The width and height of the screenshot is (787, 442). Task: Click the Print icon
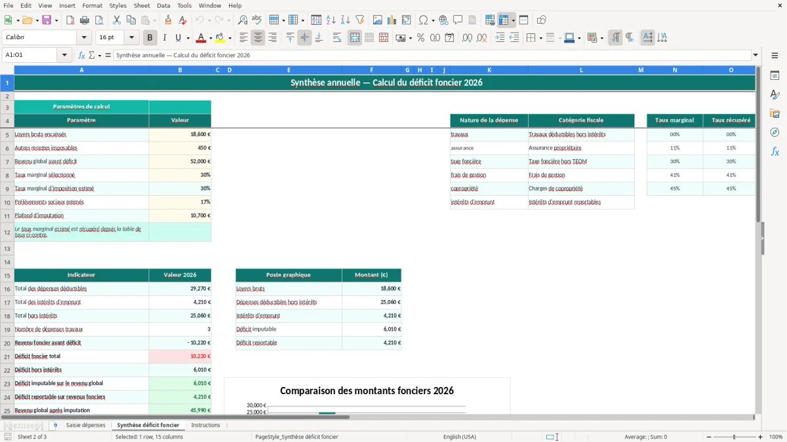point(84,20)
